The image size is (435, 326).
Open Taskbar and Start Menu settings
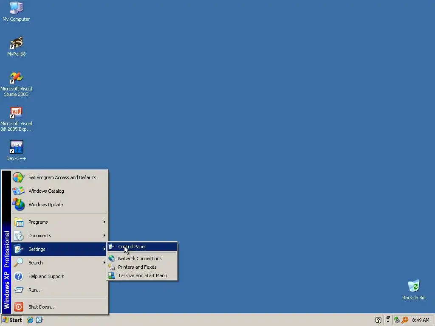click(142, 275)
